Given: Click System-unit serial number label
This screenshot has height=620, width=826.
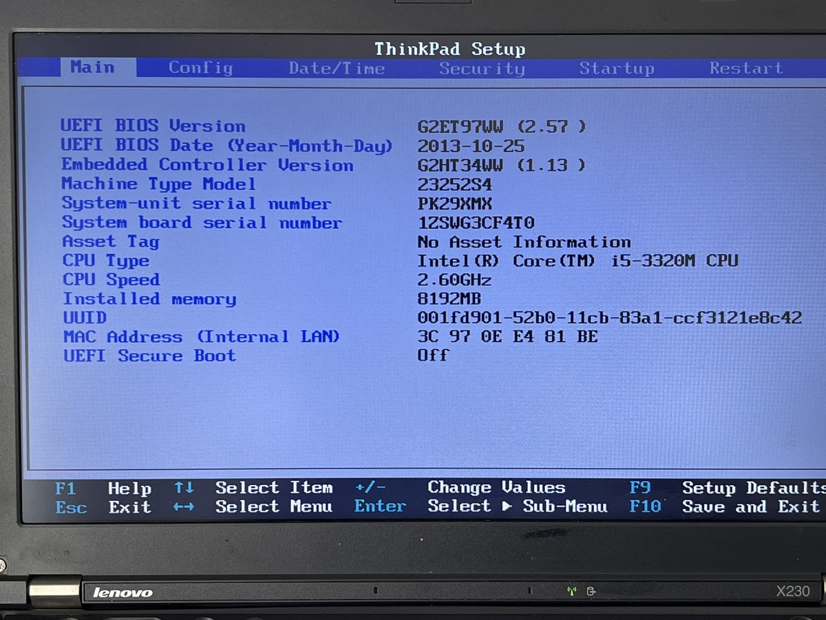Looking at the screenshot, I should pyautogui.click(x=196, y=203).
